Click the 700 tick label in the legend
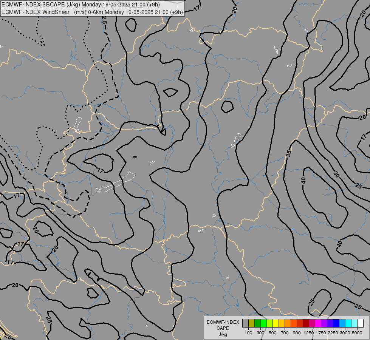This screenshot has width=370, height=340. pyautogui.click(x=285, y=333)
